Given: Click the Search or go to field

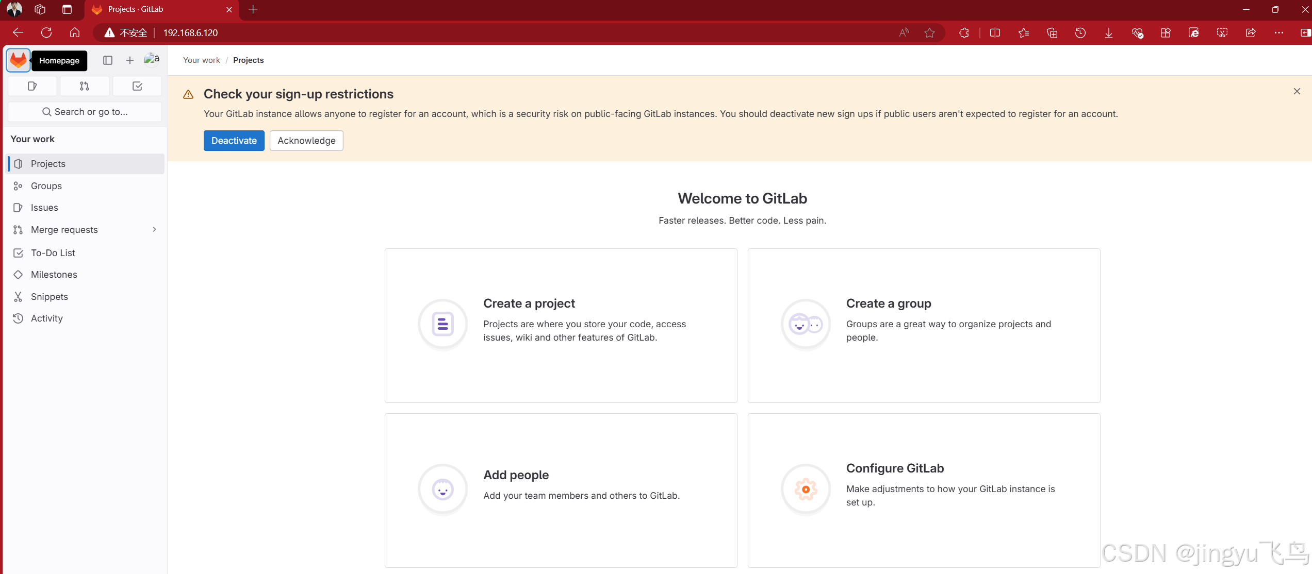Looking at the screenshot, I should click(85, 112).
